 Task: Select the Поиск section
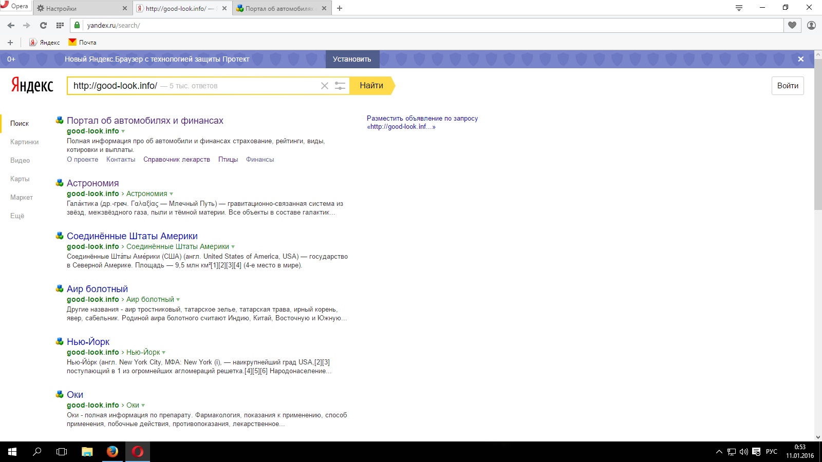click(20, 124)
